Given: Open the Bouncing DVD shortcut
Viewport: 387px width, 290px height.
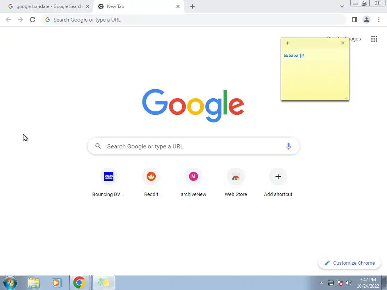Looking at the screenshot, I should click(108, 182).
